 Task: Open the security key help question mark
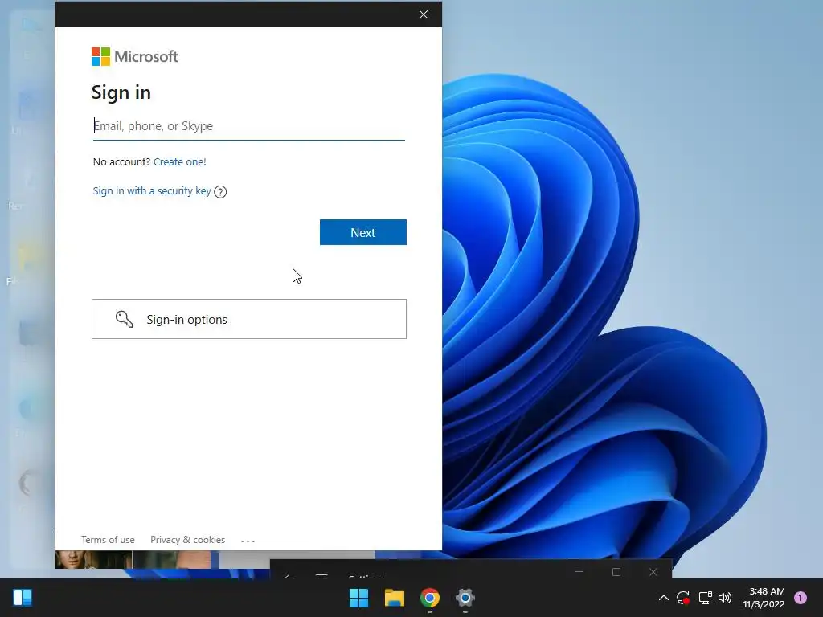pyautogui.click(x=220, y=192)
